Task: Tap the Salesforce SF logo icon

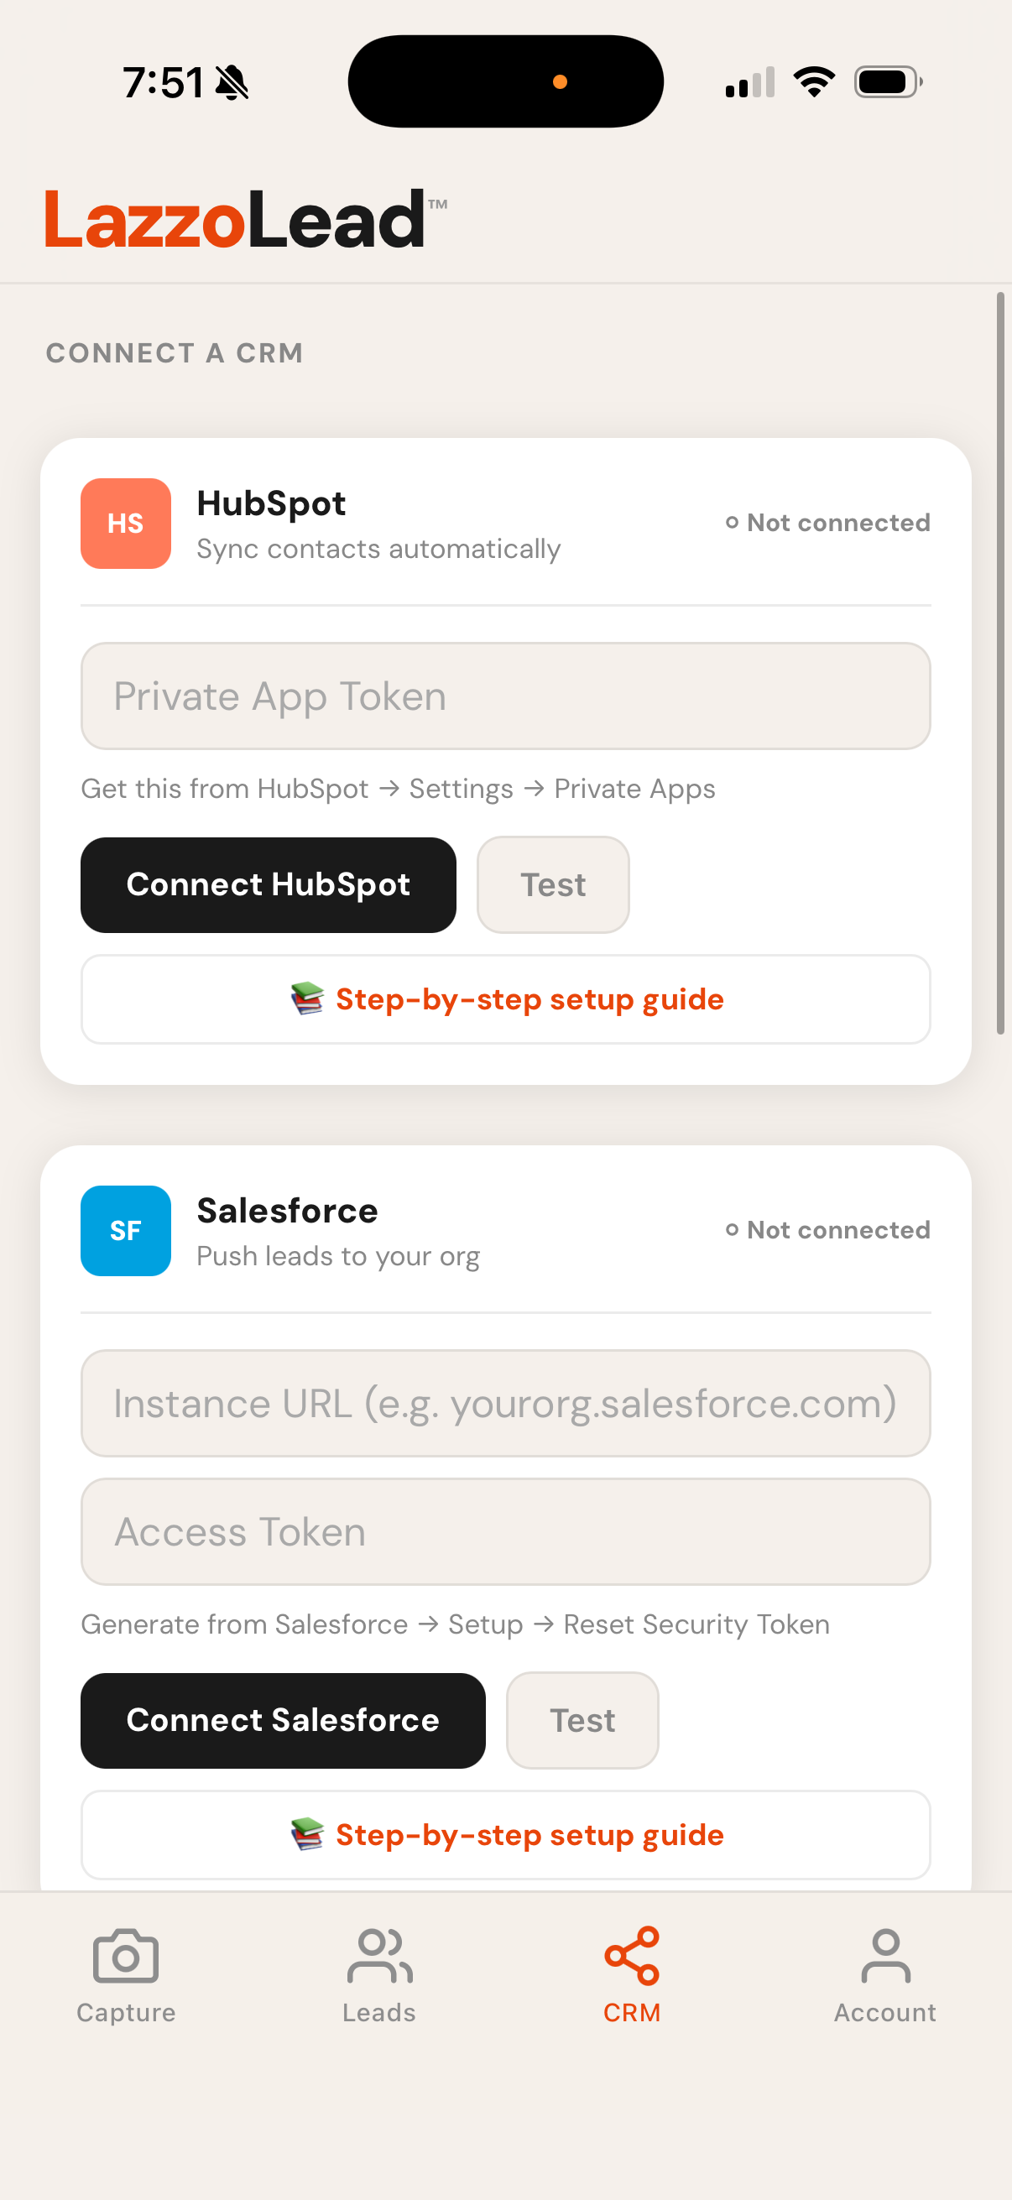Action: [126, 1230]
